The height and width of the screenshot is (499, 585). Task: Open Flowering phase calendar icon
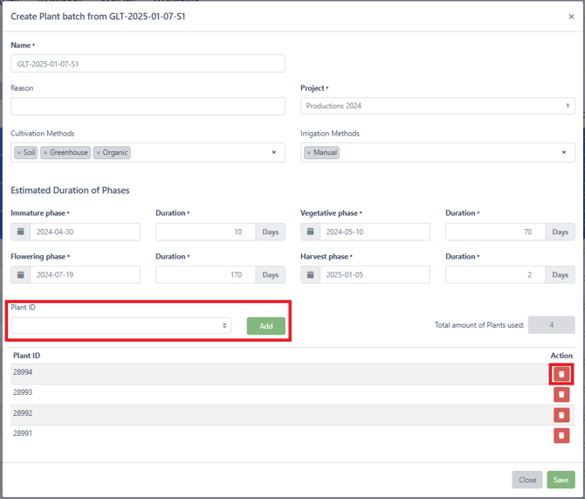[21, 274]
